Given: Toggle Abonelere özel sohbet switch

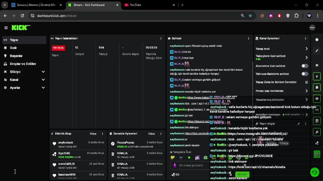Looking at the screenshot, I should tap(305, 66).
